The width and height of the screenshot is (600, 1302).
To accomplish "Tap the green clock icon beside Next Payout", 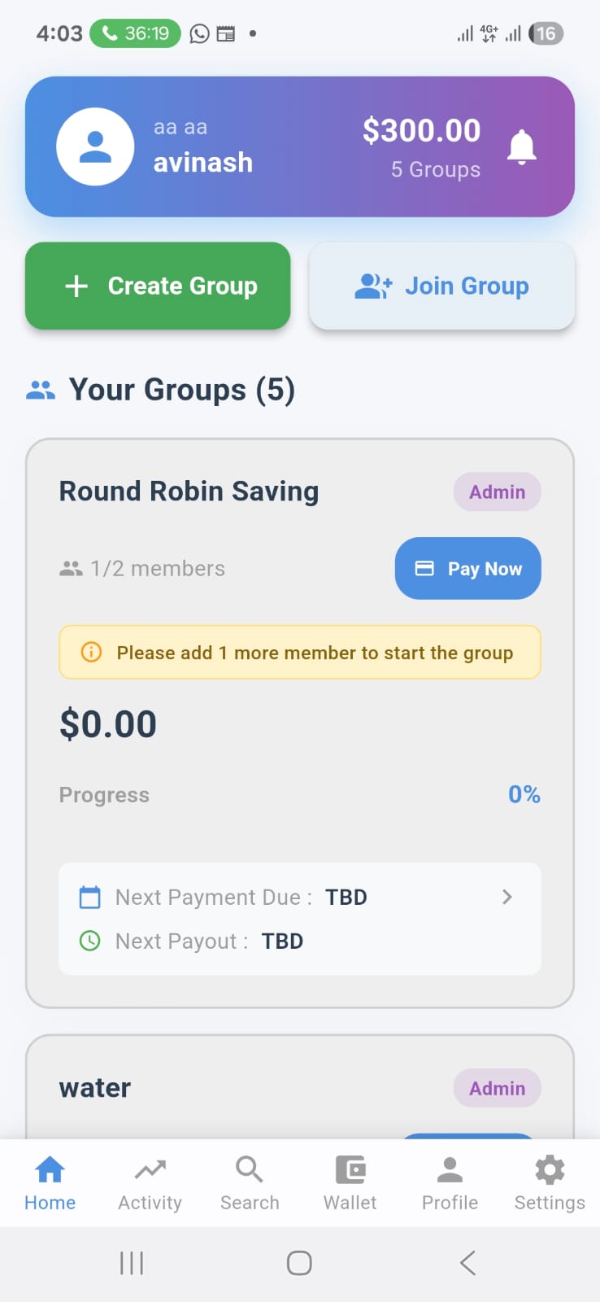I will point(89,941).
